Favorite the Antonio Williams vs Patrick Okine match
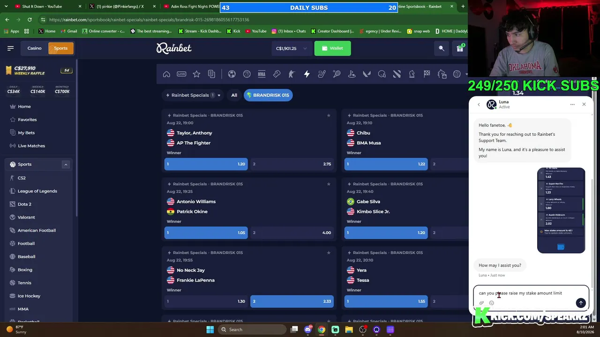 point(329,184)
